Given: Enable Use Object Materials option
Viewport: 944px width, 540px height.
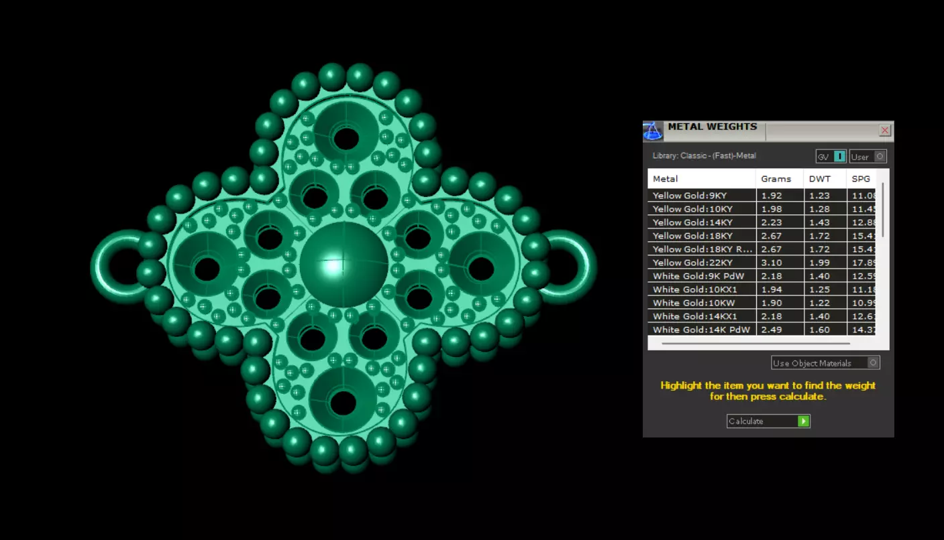Looking at the screenshot, I should point(825,363).
